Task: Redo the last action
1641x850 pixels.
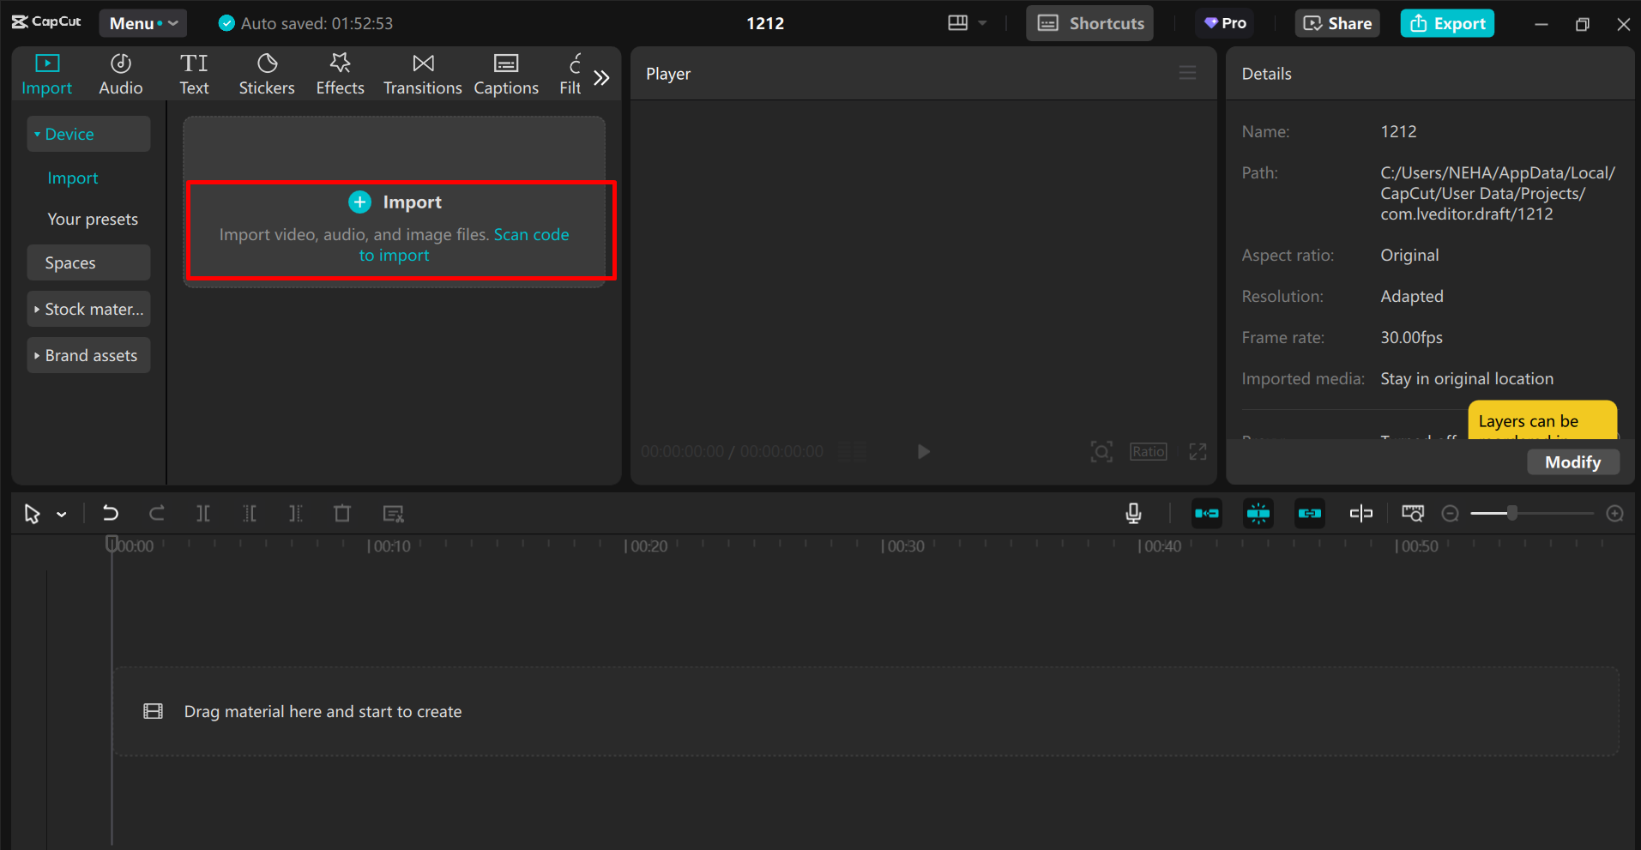Action: [156, 514]
